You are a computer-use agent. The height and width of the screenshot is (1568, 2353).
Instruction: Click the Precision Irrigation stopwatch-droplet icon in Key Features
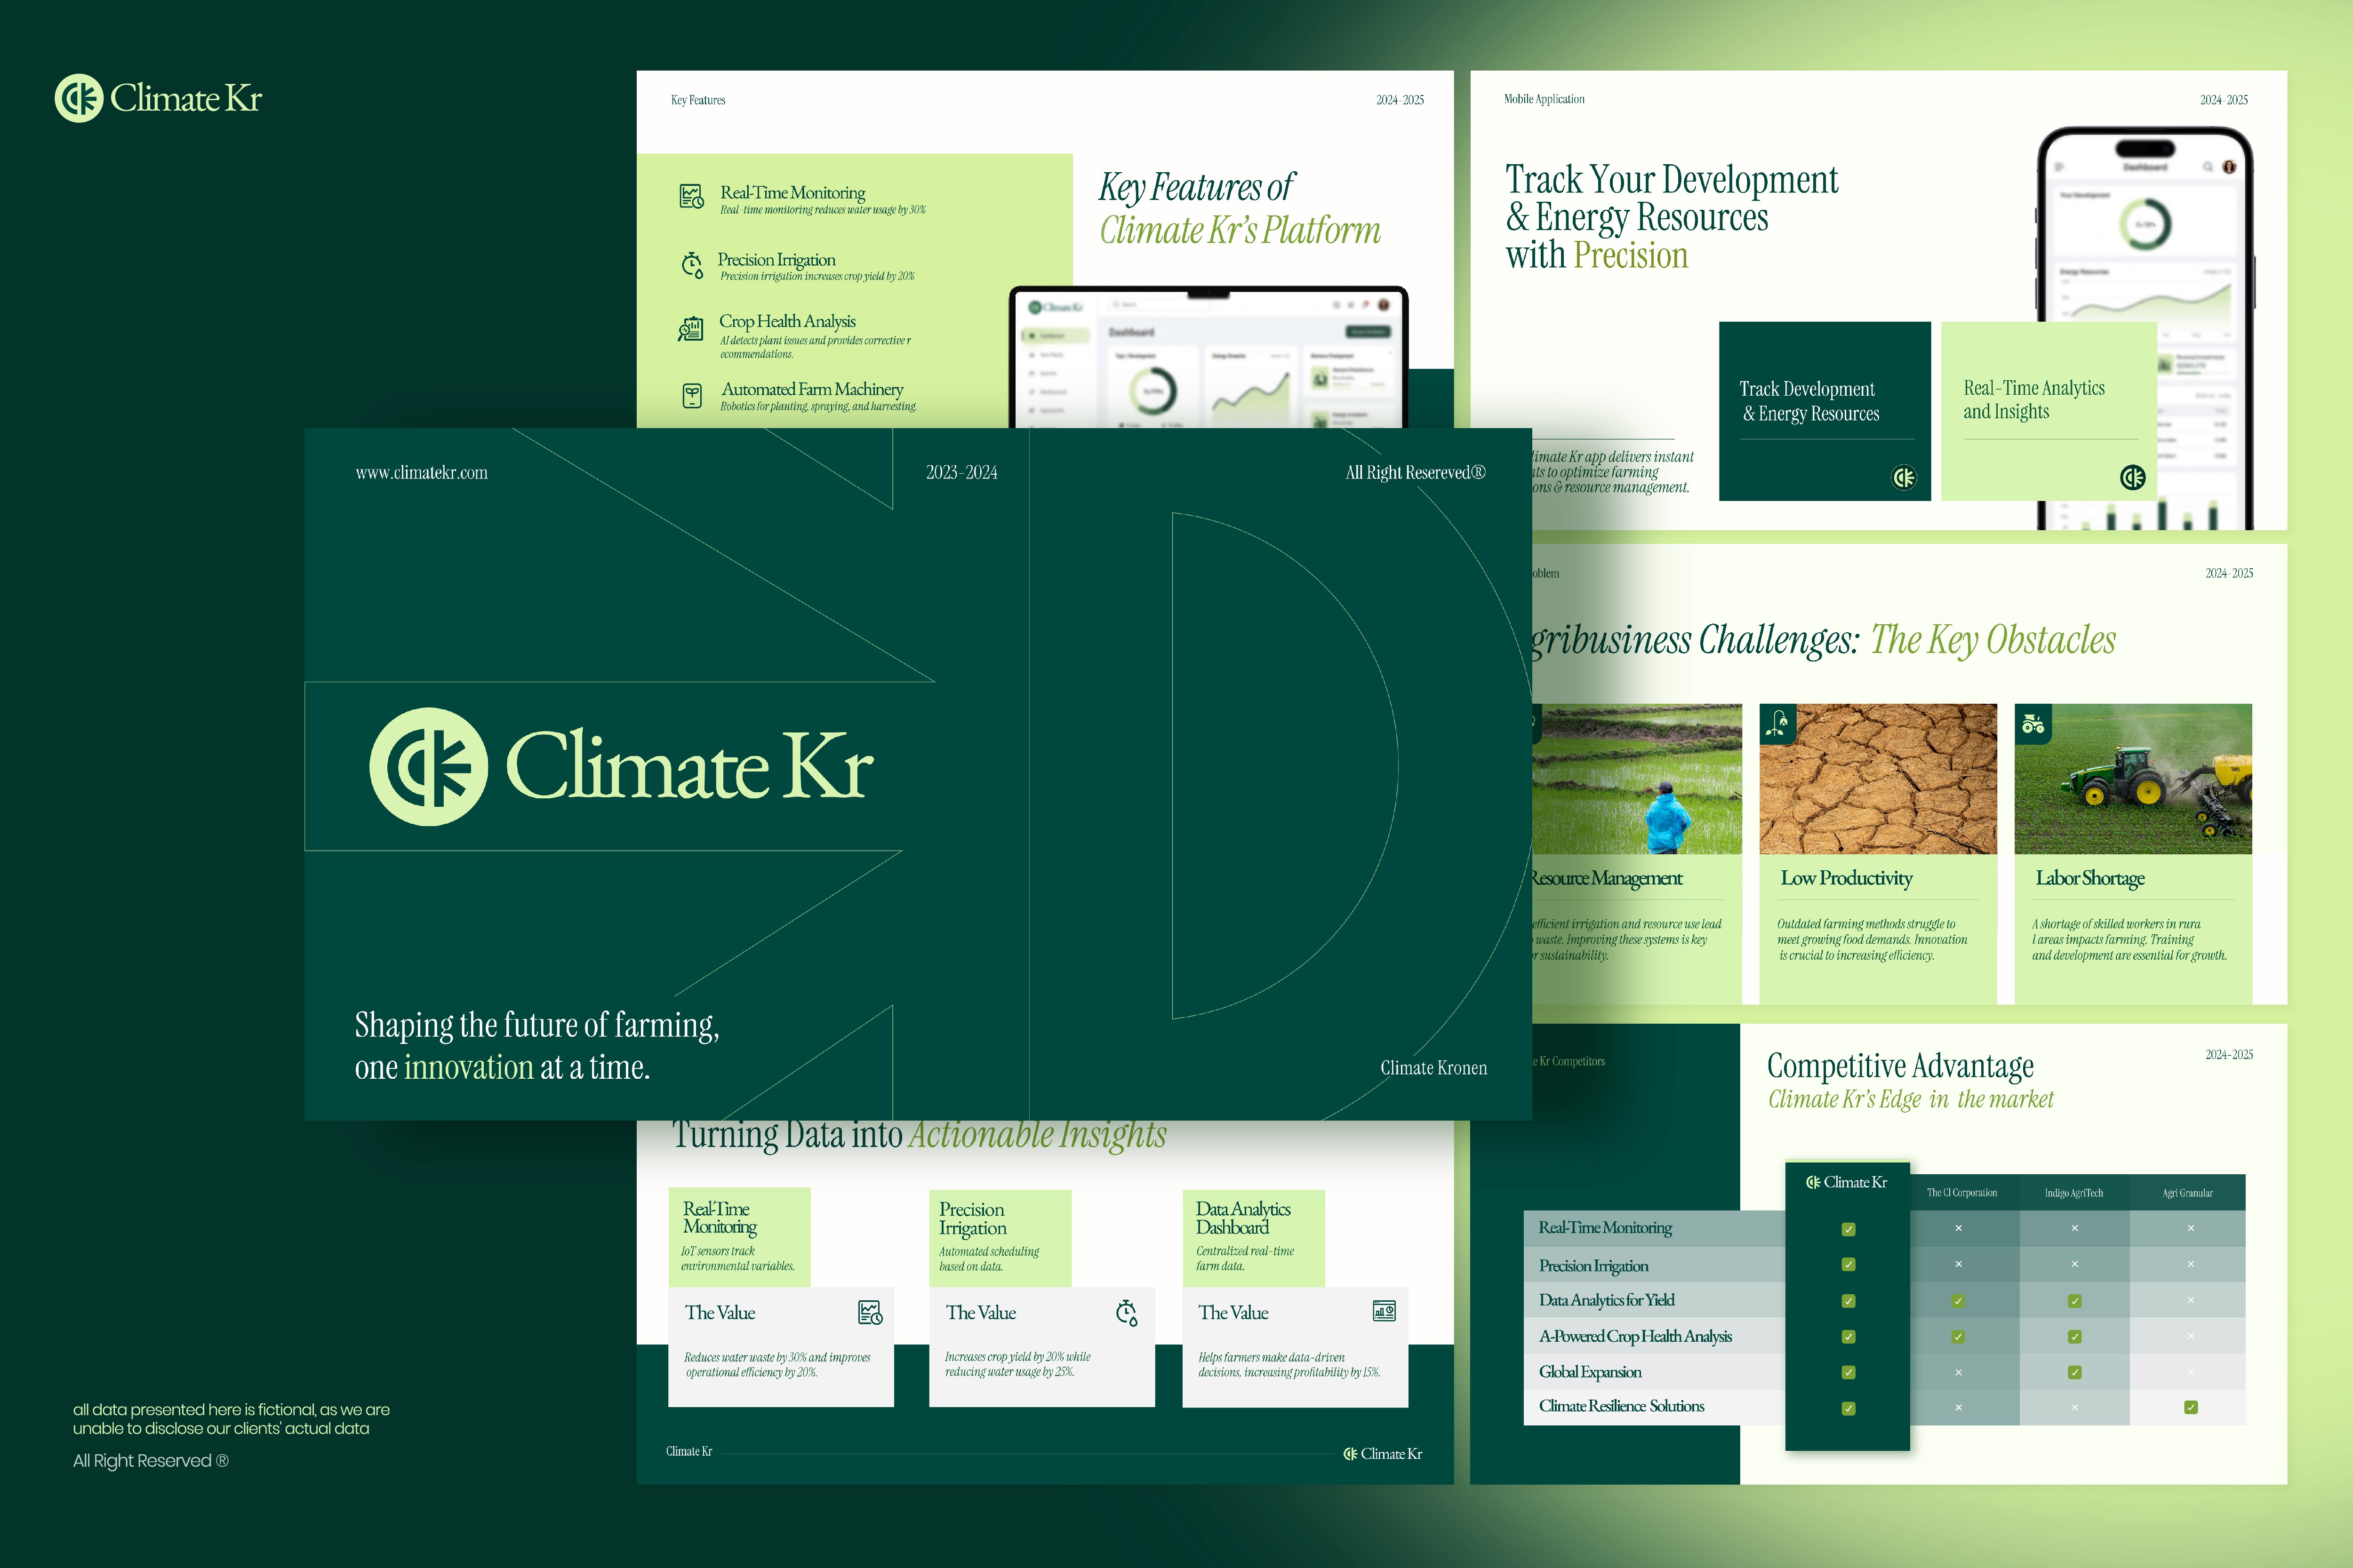(692, 265)
